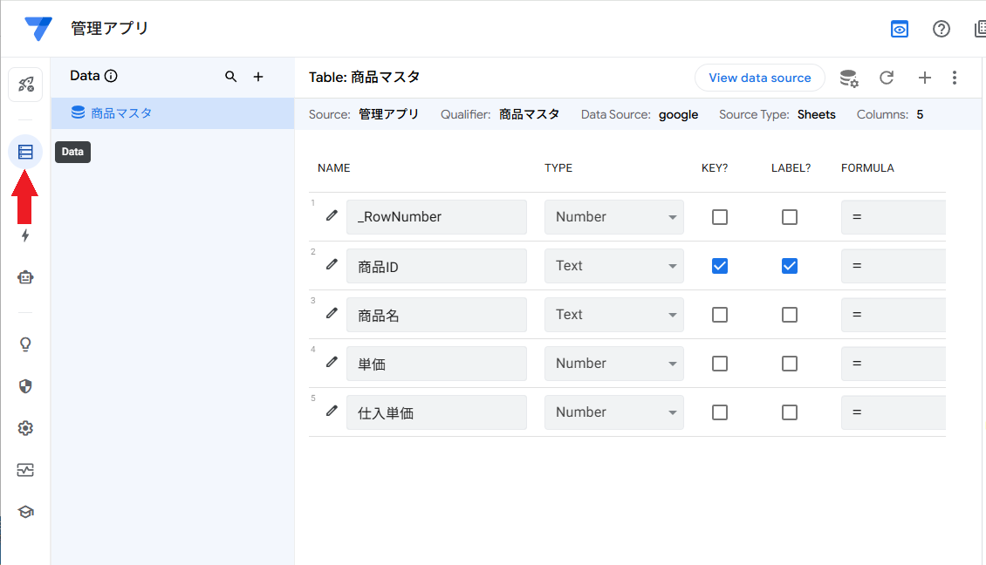Open table settings database gear icon

pyautogui.click(x=848, y=78)
